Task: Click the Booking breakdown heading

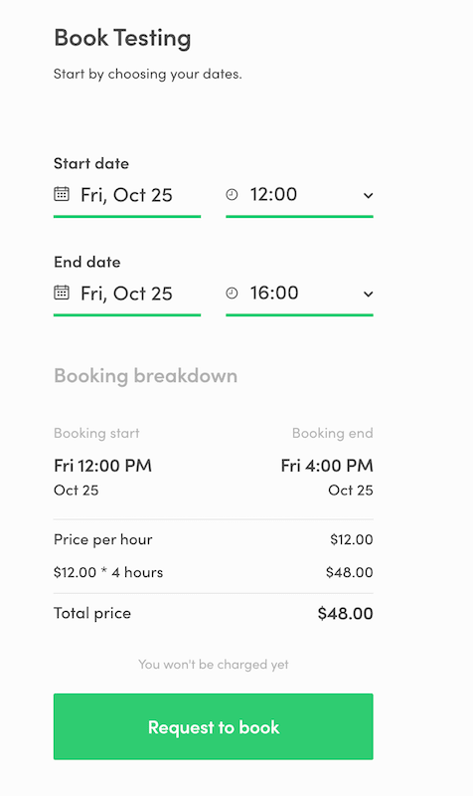Action: [145, 376]
